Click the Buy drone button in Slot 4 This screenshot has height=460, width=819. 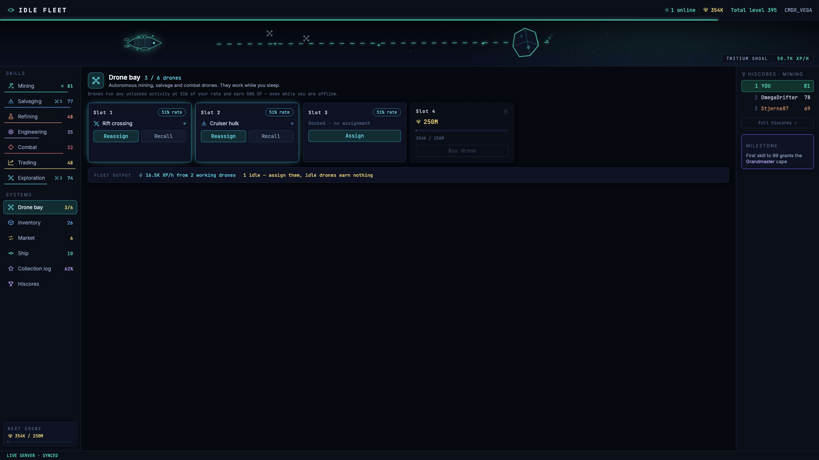462,151
